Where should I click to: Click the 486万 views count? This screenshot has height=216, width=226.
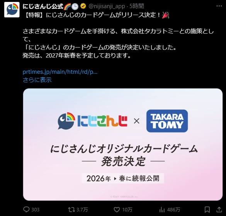click(x=174, y=210)
